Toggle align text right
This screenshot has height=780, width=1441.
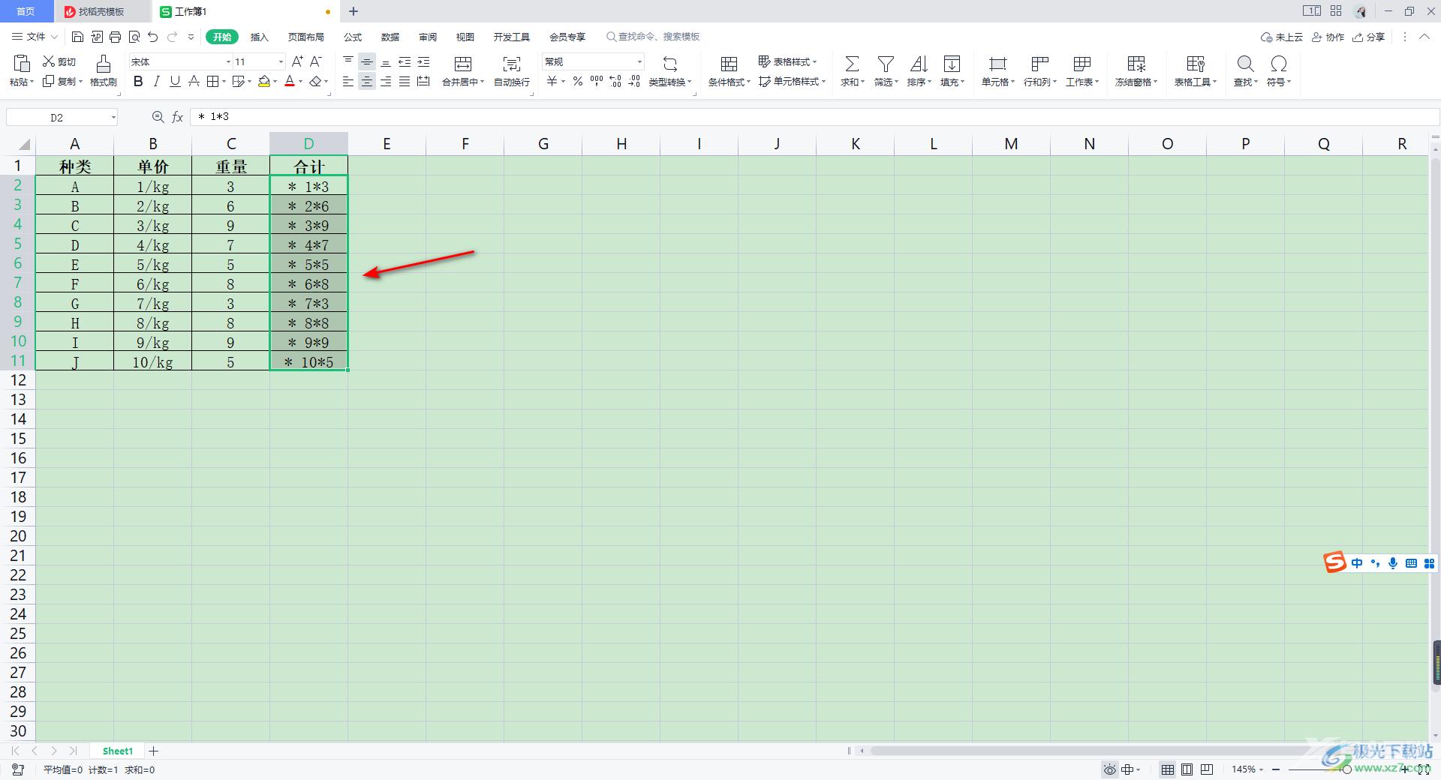pyautogui.click(x=386, y=81)
